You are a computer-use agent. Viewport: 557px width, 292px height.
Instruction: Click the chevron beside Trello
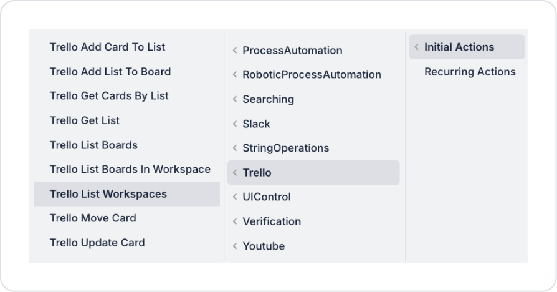235,173
